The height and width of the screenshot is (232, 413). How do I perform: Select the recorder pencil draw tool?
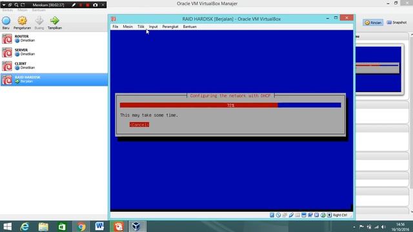coord(74,5)
